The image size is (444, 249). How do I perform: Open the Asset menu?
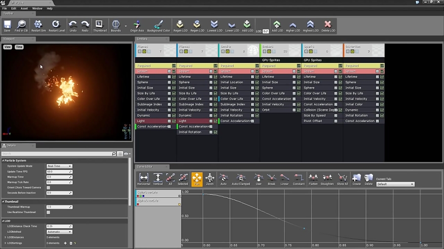24,8
